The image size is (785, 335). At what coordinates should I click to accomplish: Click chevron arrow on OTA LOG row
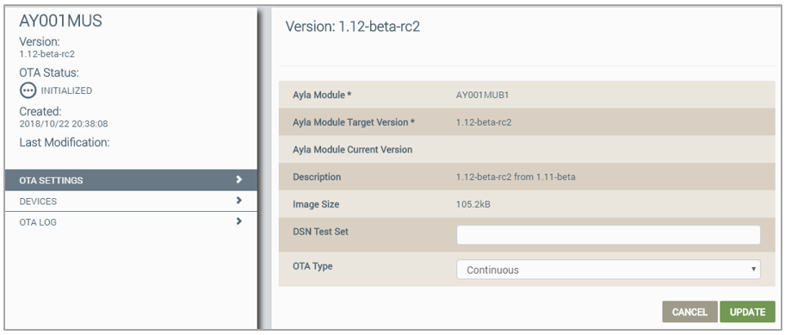point(238,220)
